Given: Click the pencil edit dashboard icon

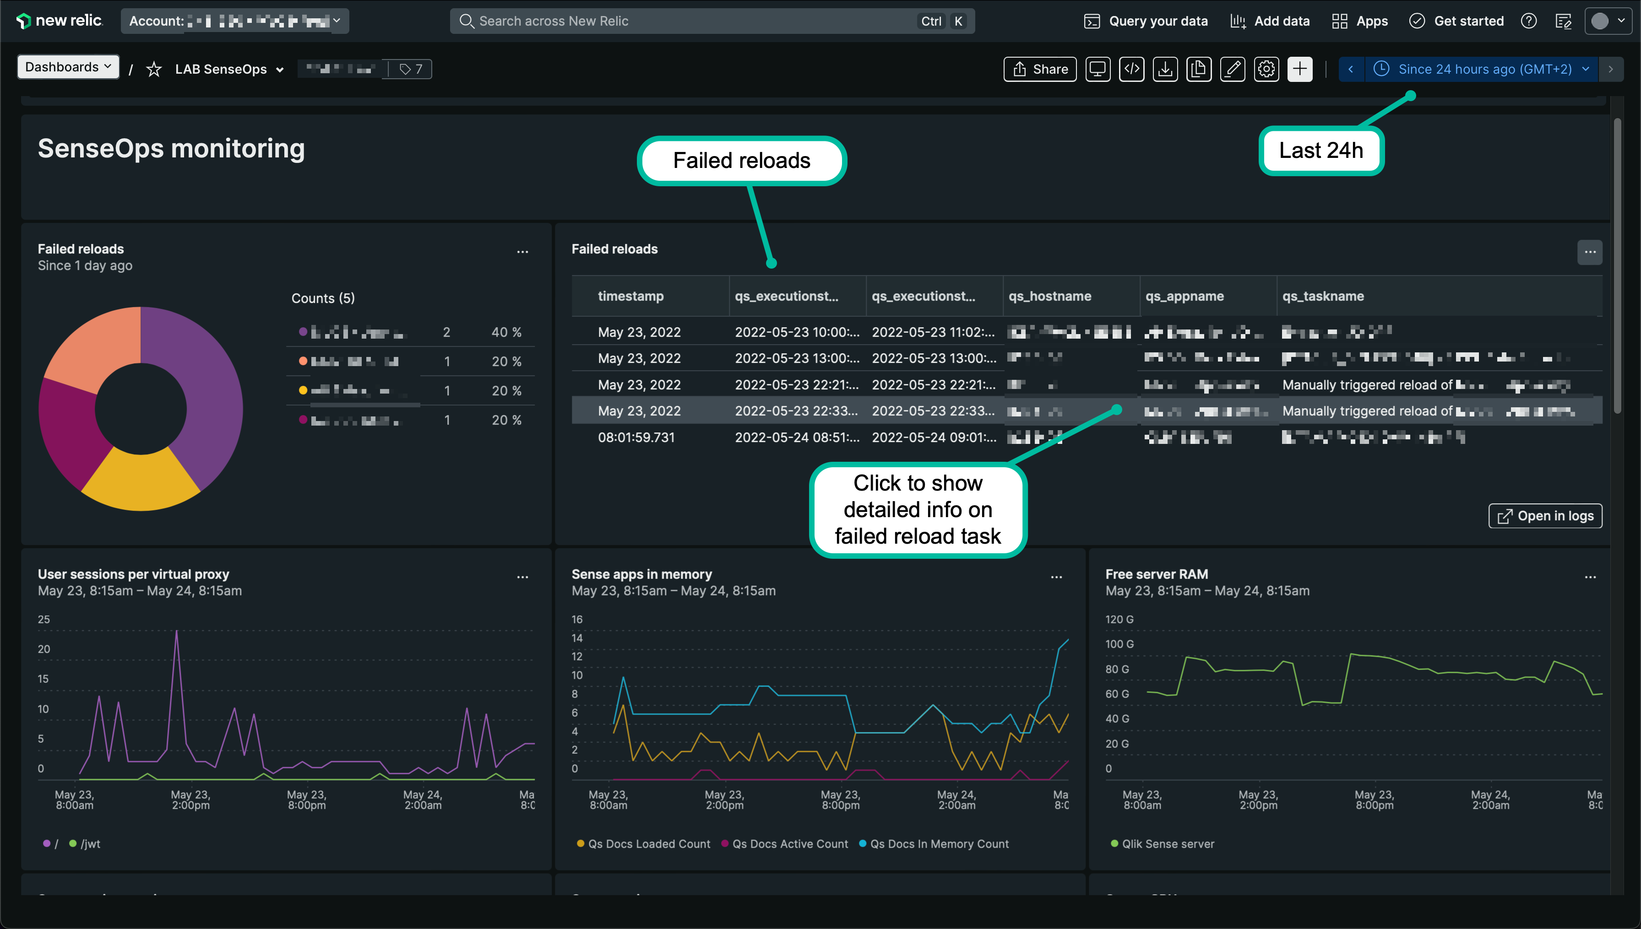Looking at the screenshot, I should 1233,69.
